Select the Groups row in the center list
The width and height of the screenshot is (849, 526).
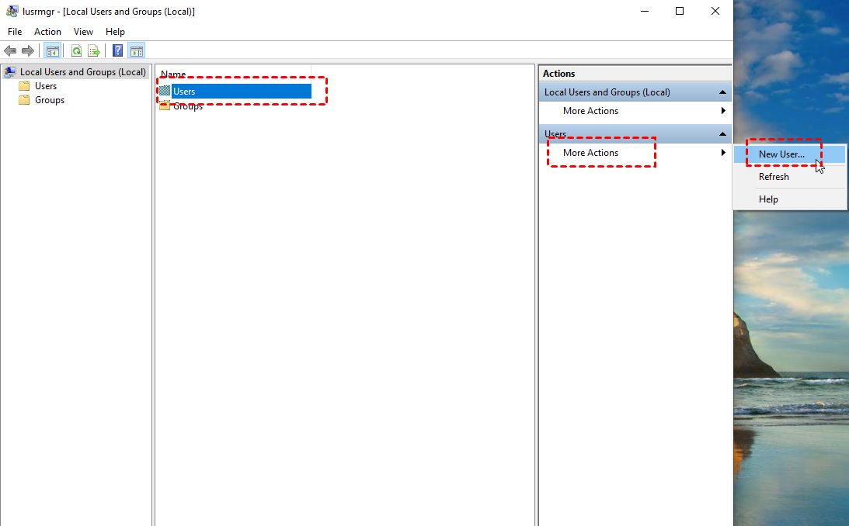[x=187, y=106]
